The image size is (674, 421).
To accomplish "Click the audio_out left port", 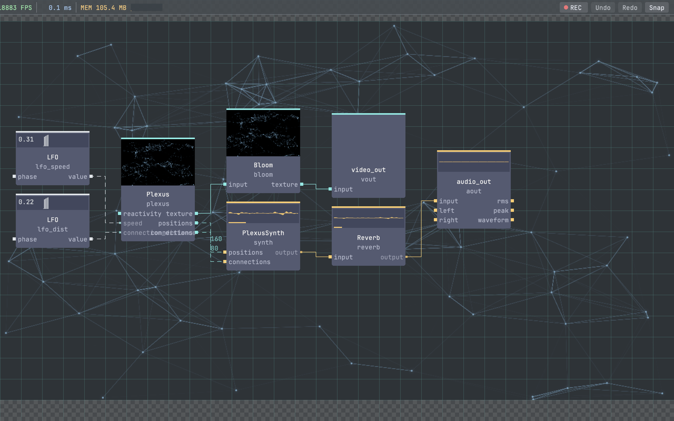I will point(435,210).
